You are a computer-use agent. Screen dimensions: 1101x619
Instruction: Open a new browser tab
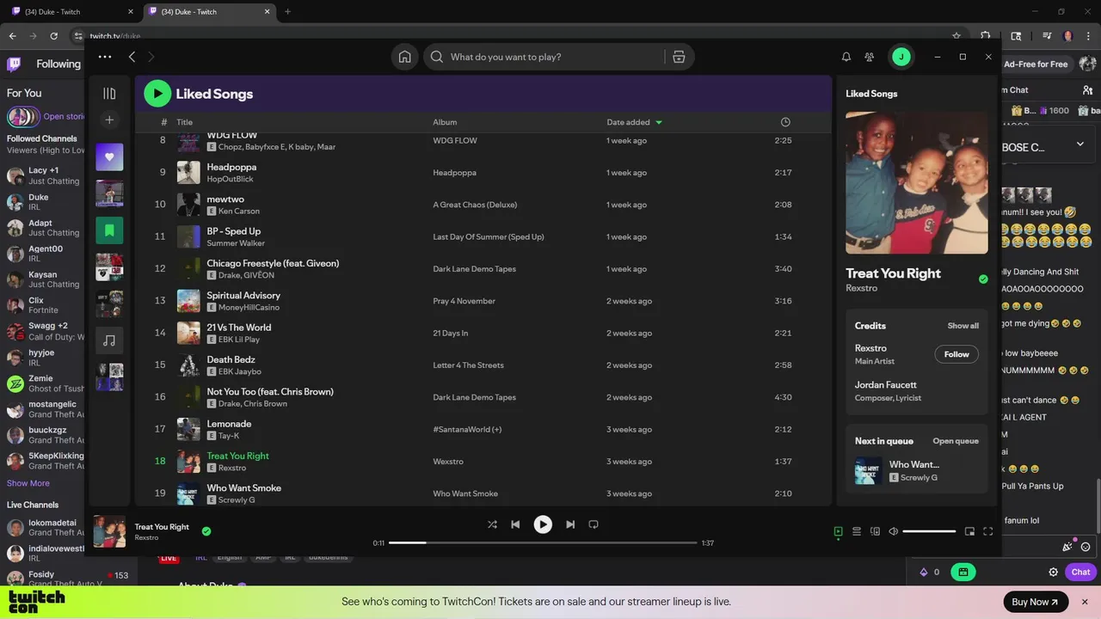287,12
